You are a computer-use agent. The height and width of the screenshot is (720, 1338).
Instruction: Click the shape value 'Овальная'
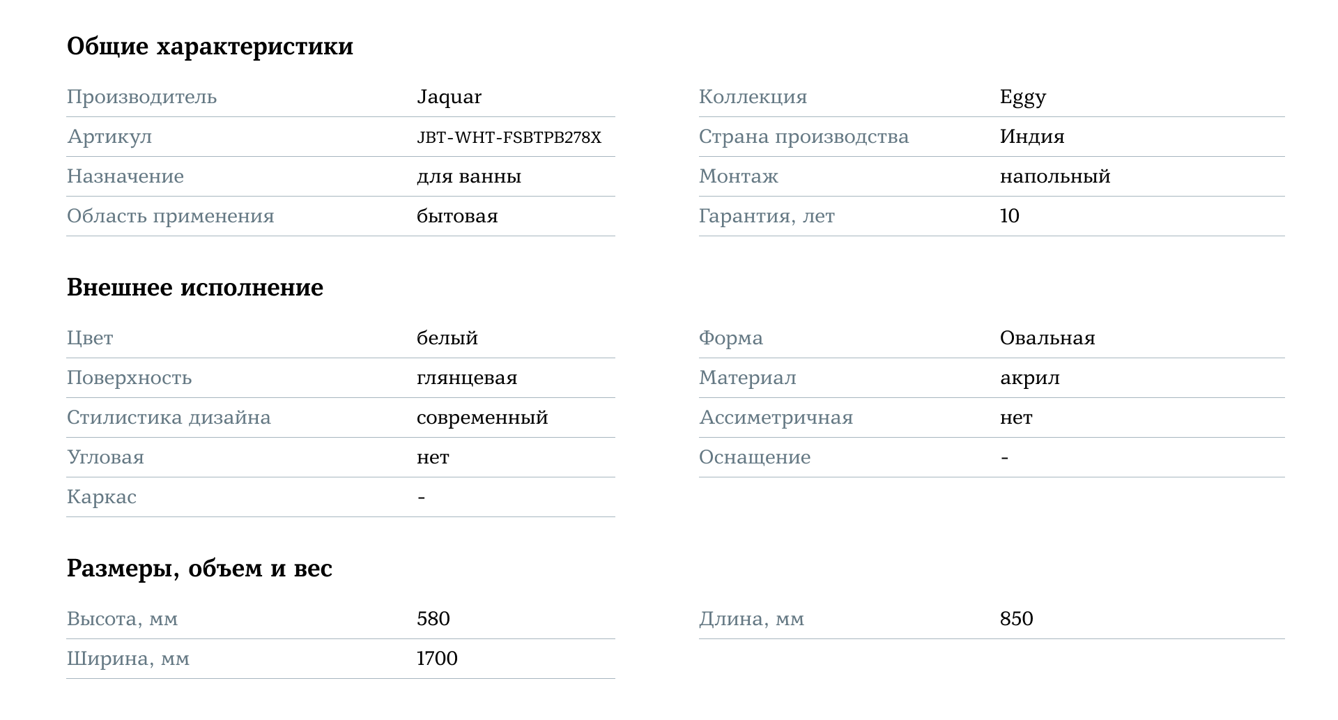(x=1047, y=338)
